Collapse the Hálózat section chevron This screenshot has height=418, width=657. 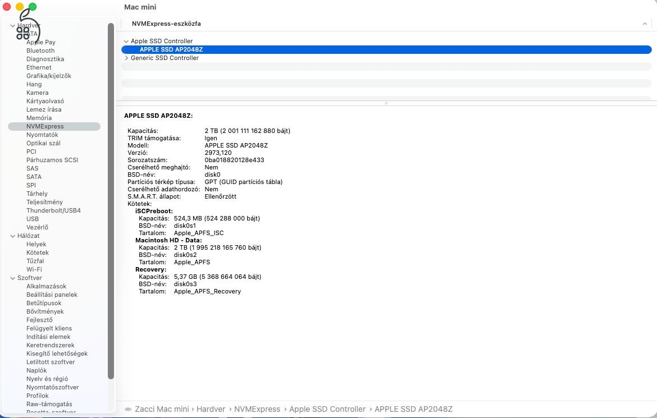tap(12, 236)
